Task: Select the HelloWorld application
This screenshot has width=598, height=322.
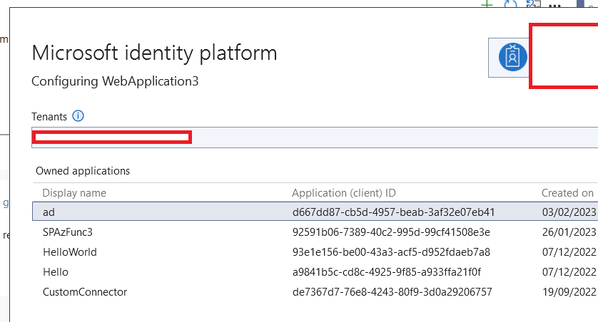Action: click(x=70, y=252)
